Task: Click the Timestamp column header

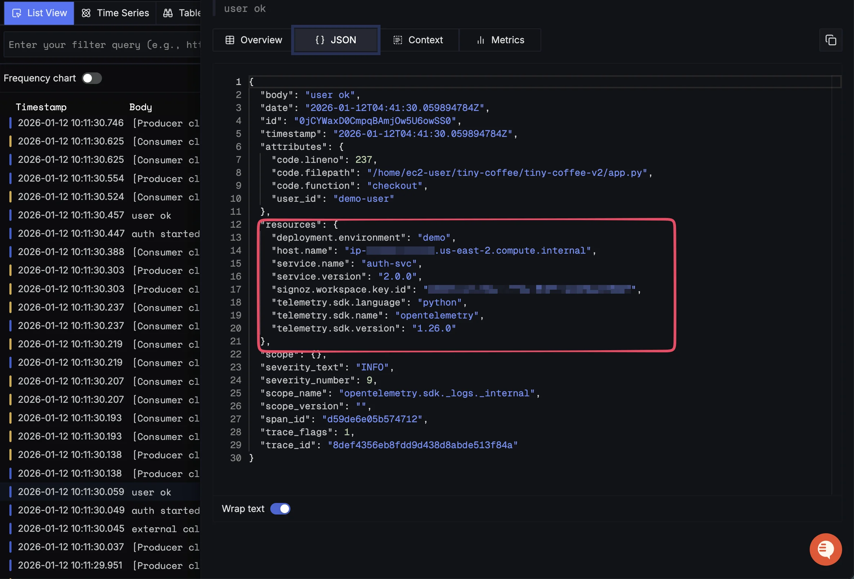Action: (x=41, y=107)
